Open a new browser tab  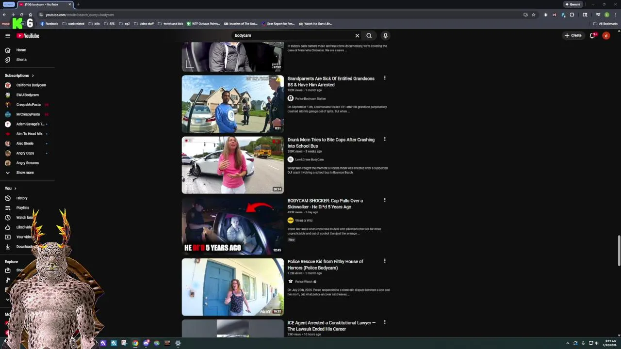78,4
